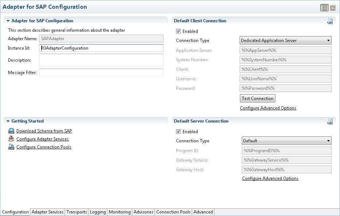The height and width of the screenshot is (216, 340).
Task: Disable the Default Client Connection Enabled checkbox
Action: [179, 31]
